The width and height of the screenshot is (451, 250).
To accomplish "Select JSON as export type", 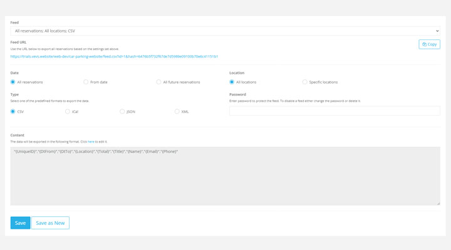I will coord(122,111).
